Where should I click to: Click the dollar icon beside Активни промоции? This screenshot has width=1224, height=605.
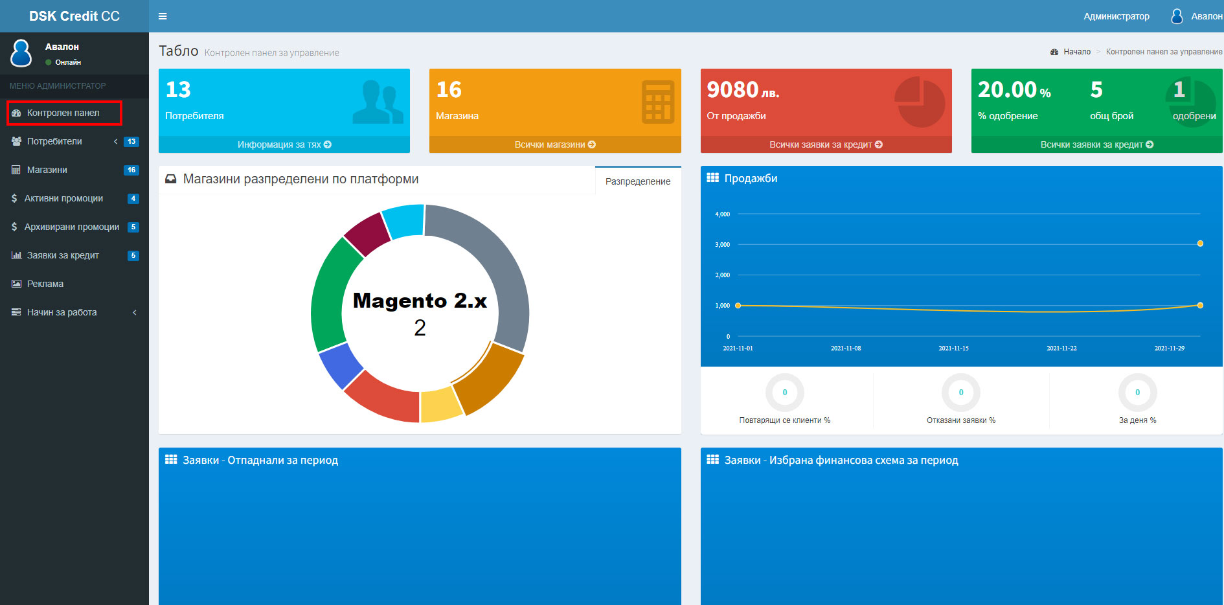pos(14,198)
